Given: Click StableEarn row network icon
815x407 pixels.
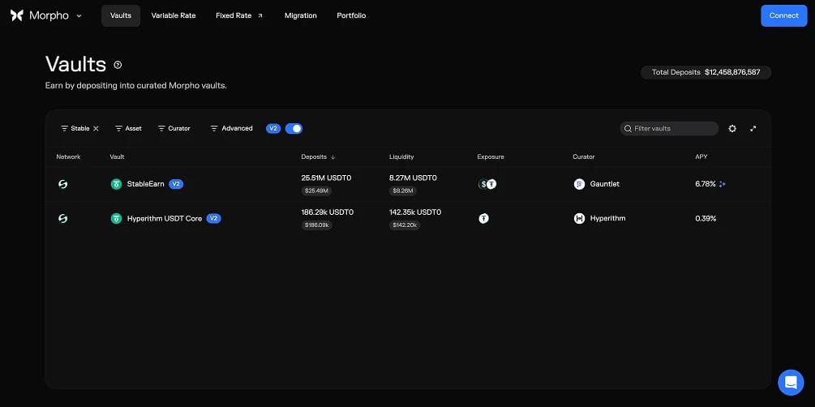Looking at the screenshot, I should [63, 184].
